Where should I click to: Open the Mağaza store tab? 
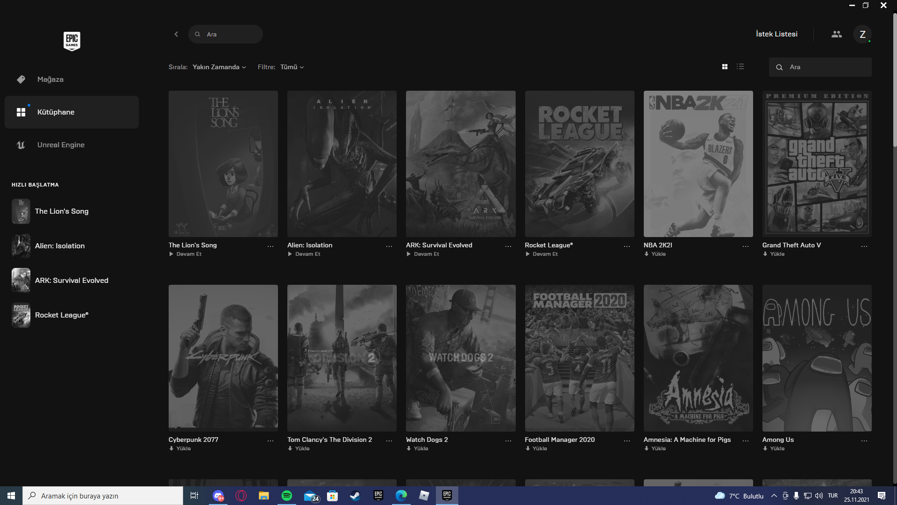(x=71, y=79)
